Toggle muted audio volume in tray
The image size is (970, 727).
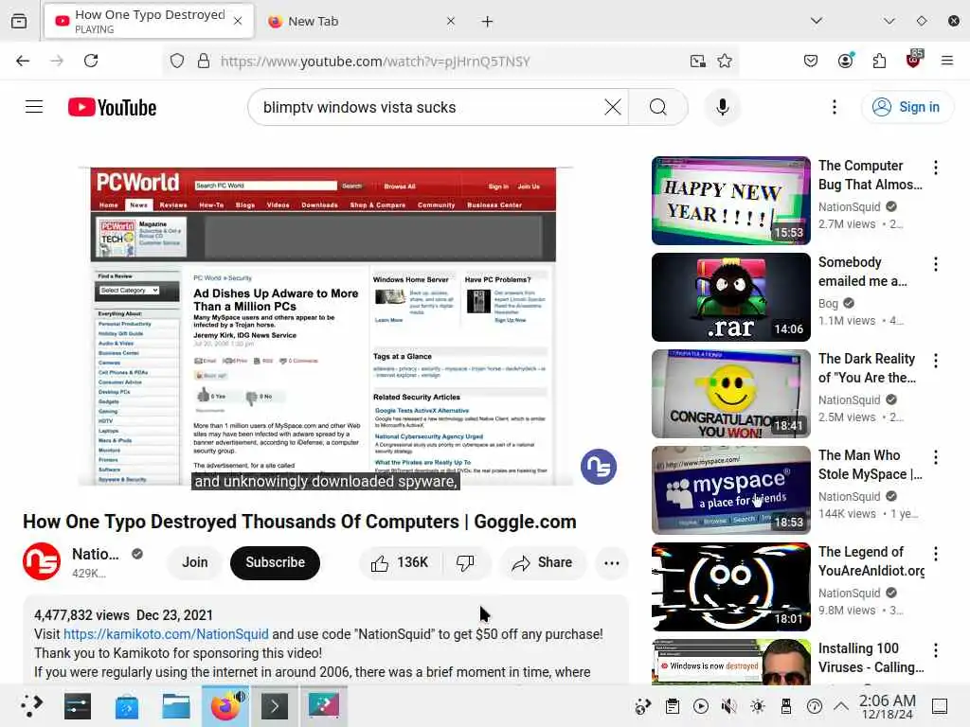pos(729,706)
